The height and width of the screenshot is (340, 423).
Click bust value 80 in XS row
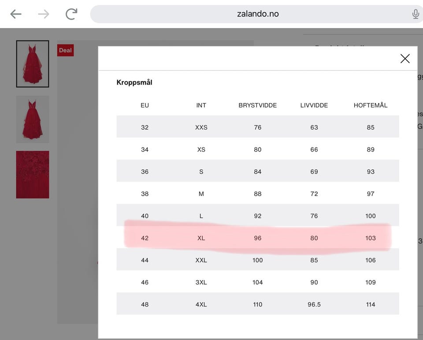point(258,149)
